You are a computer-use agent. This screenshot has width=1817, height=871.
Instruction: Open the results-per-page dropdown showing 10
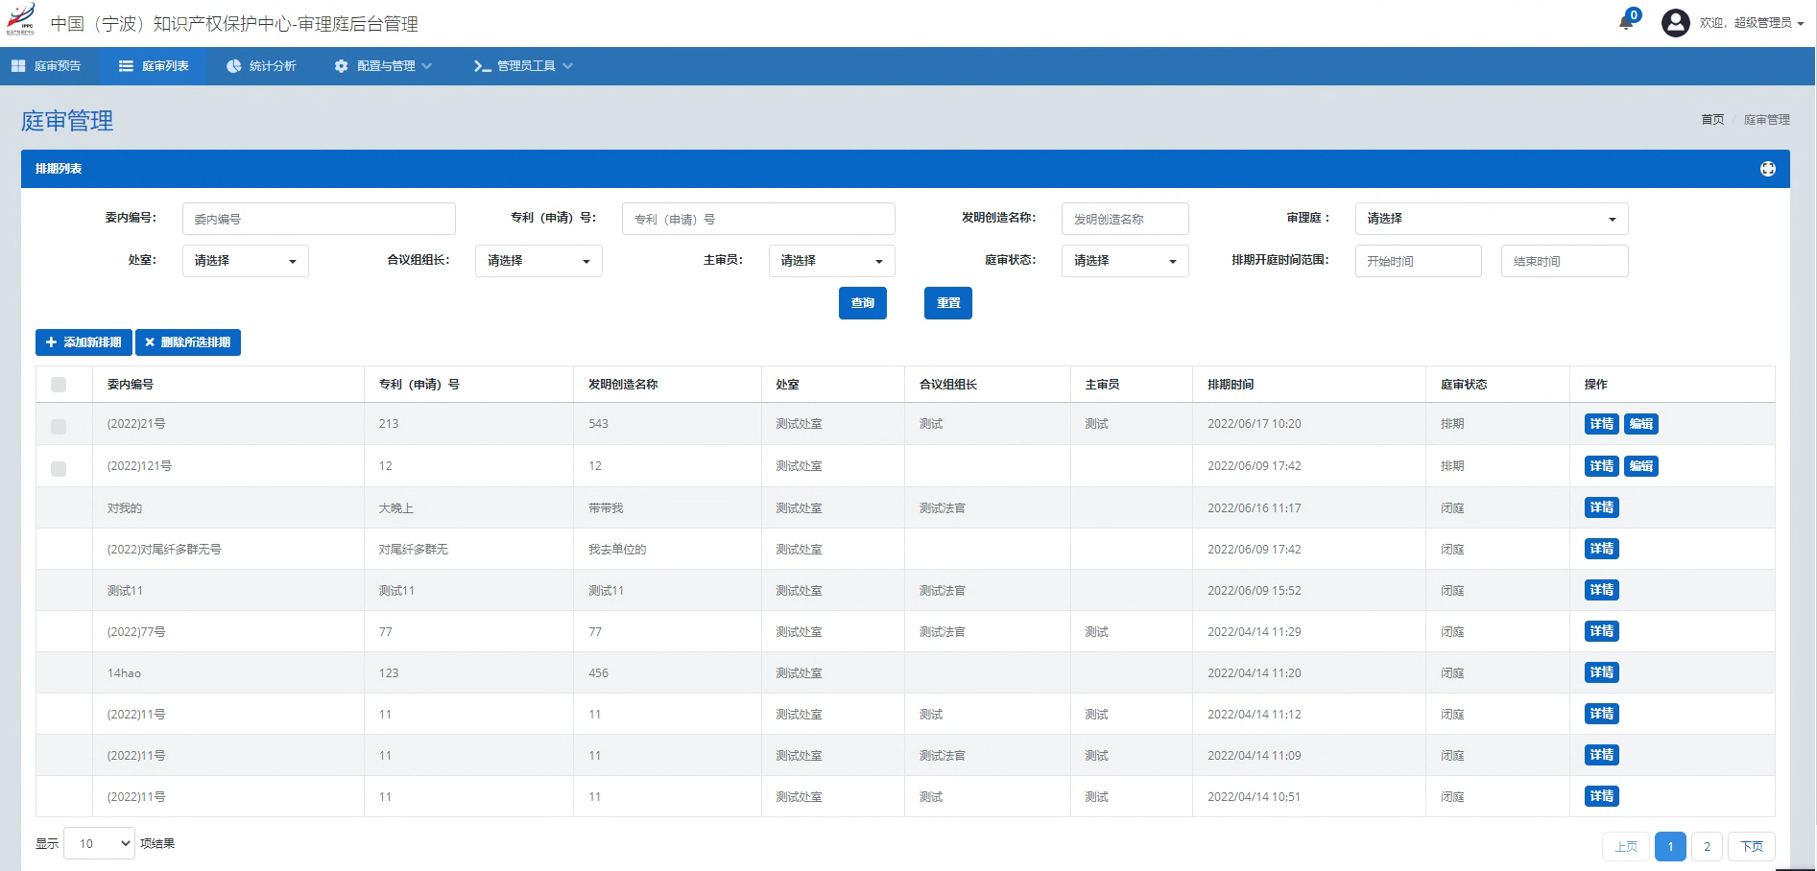click(x=100, y=843)
